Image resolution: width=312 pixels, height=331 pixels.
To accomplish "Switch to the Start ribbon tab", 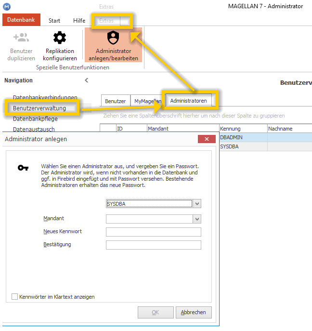I will (54, 20).
